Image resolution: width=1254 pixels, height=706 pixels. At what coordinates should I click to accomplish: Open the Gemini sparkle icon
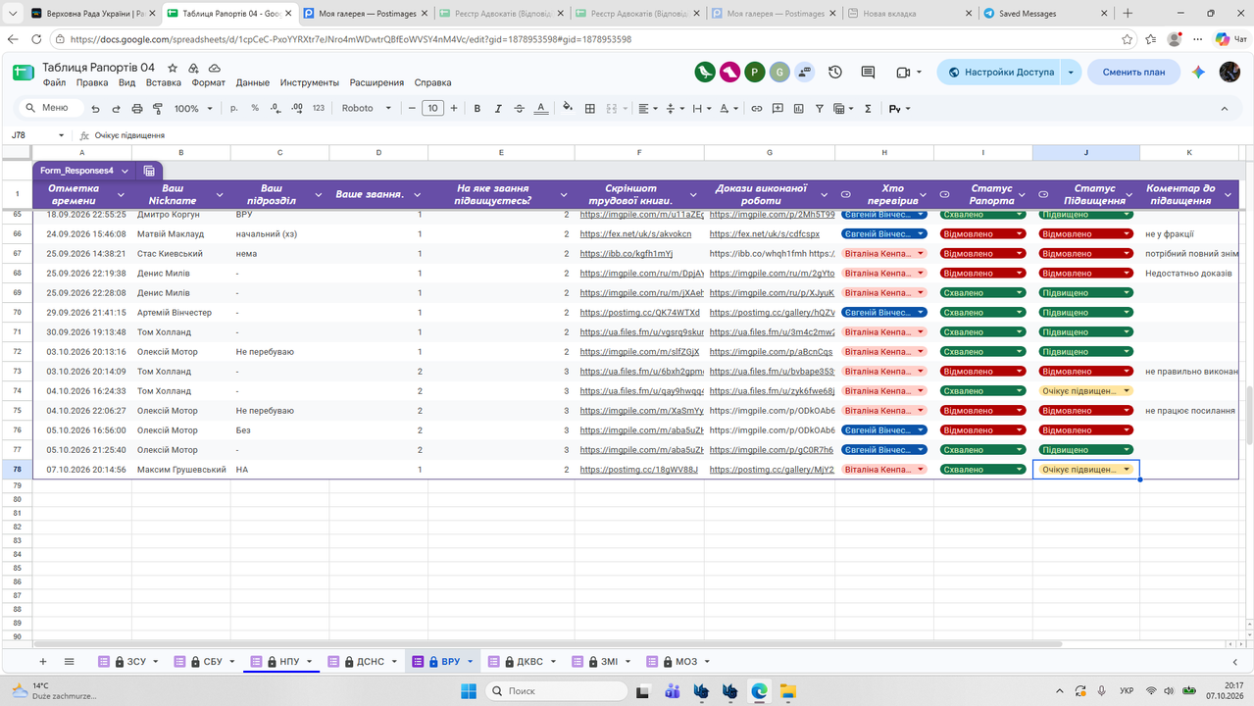(1198, 72)
